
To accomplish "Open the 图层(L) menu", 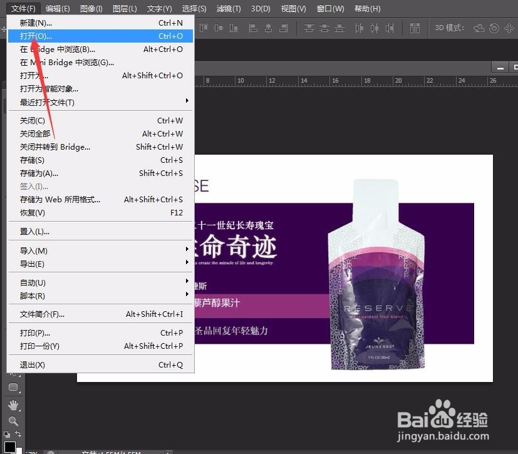I will [x=125, y=9].
